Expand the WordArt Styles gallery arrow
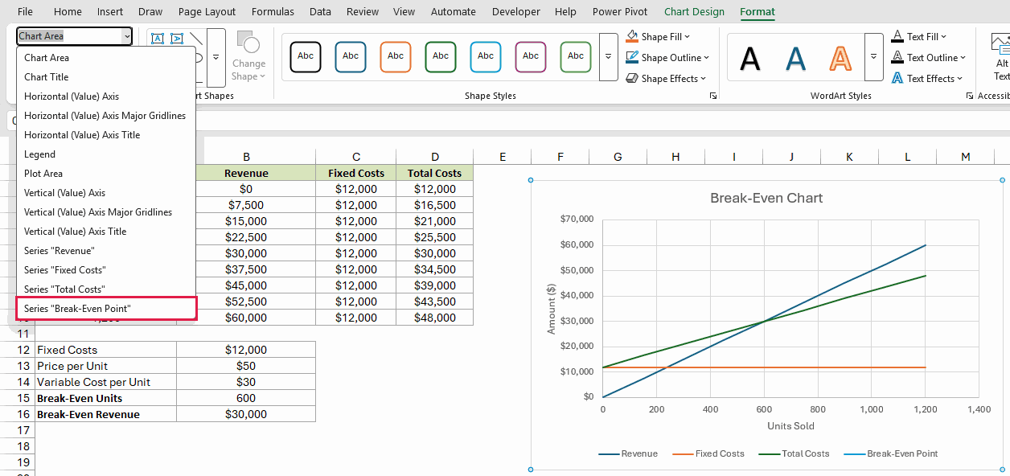 coord(873,57)
